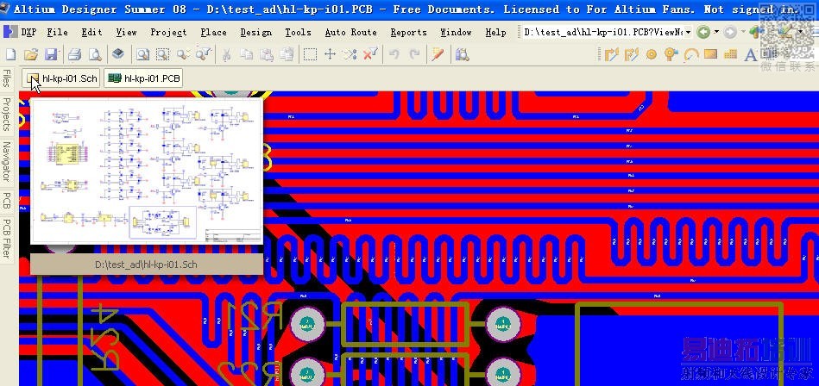This screenshot has width=819, height=386.
Task: Cross probe to open documents pencil icon
Action: click(x=438, y=54)
